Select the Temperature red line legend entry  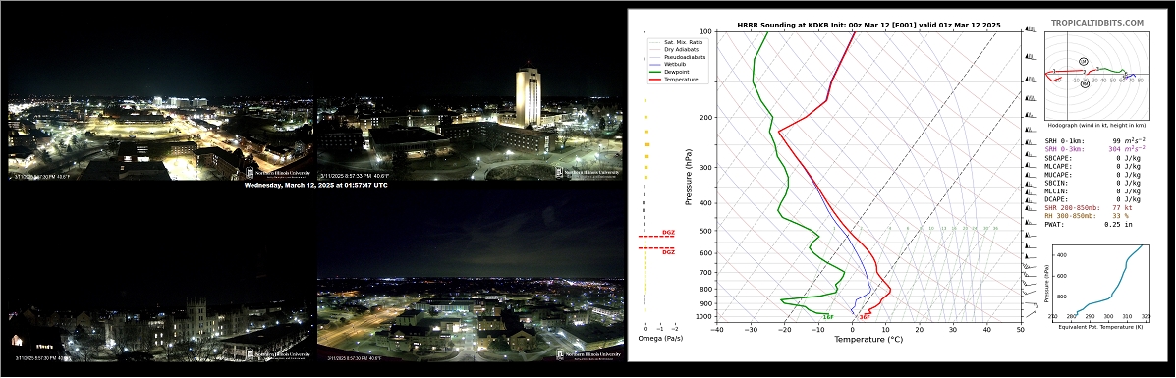click(x=673, y=79)
